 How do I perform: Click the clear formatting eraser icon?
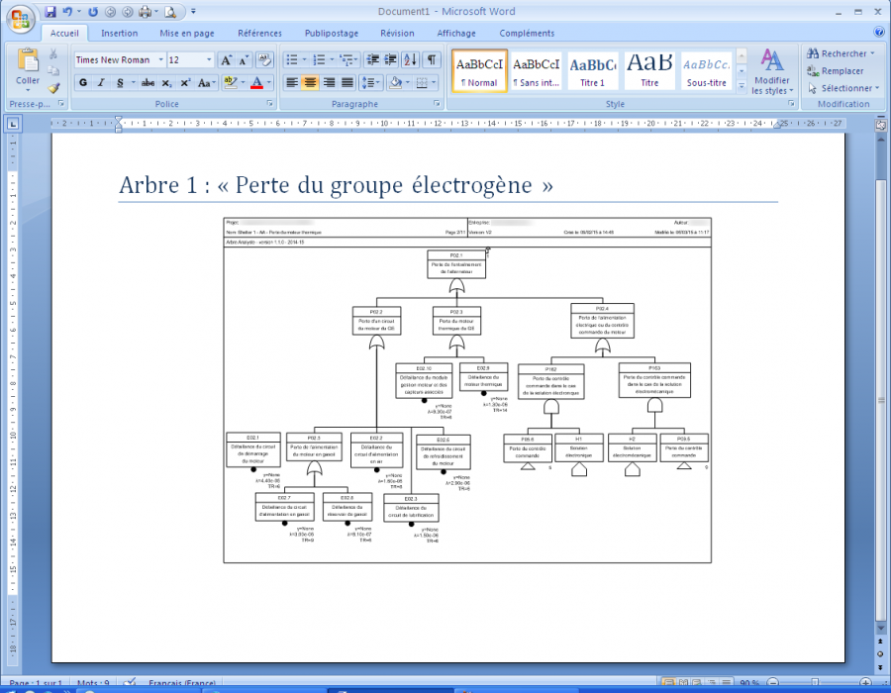[x=266, y=60]
